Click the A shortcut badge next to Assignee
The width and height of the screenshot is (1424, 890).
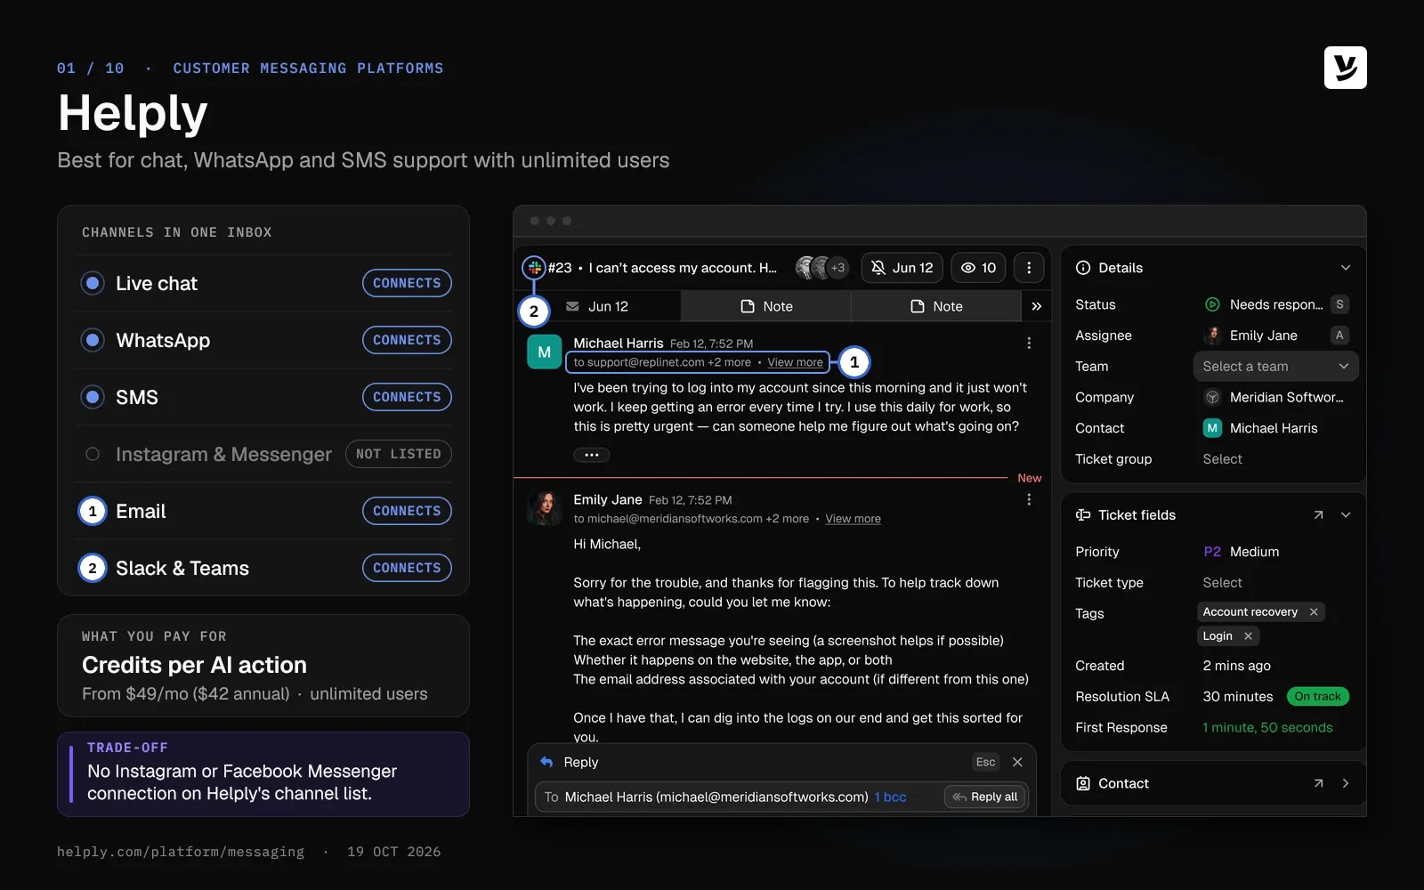(1339, 336)
